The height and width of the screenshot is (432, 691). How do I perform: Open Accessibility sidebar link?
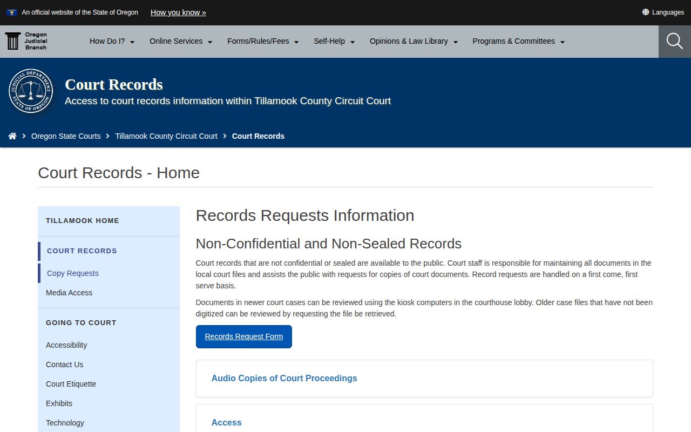click(x=66, y=345)
